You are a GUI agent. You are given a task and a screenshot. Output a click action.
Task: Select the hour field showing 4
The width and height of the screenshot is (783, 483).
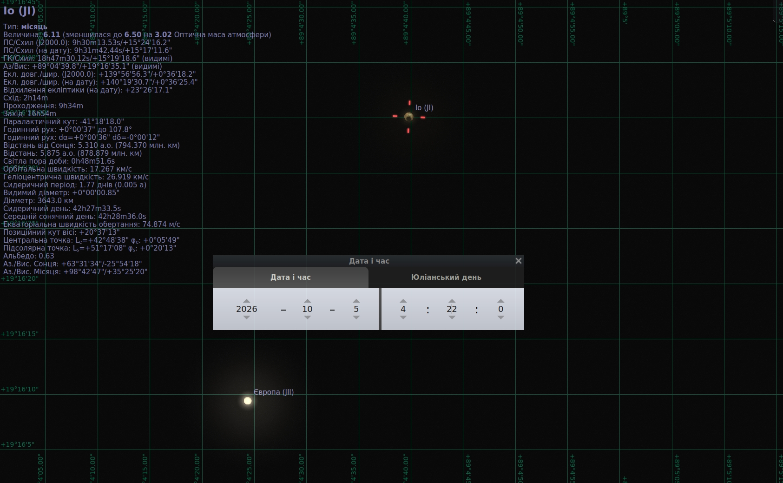click(403, 309)
